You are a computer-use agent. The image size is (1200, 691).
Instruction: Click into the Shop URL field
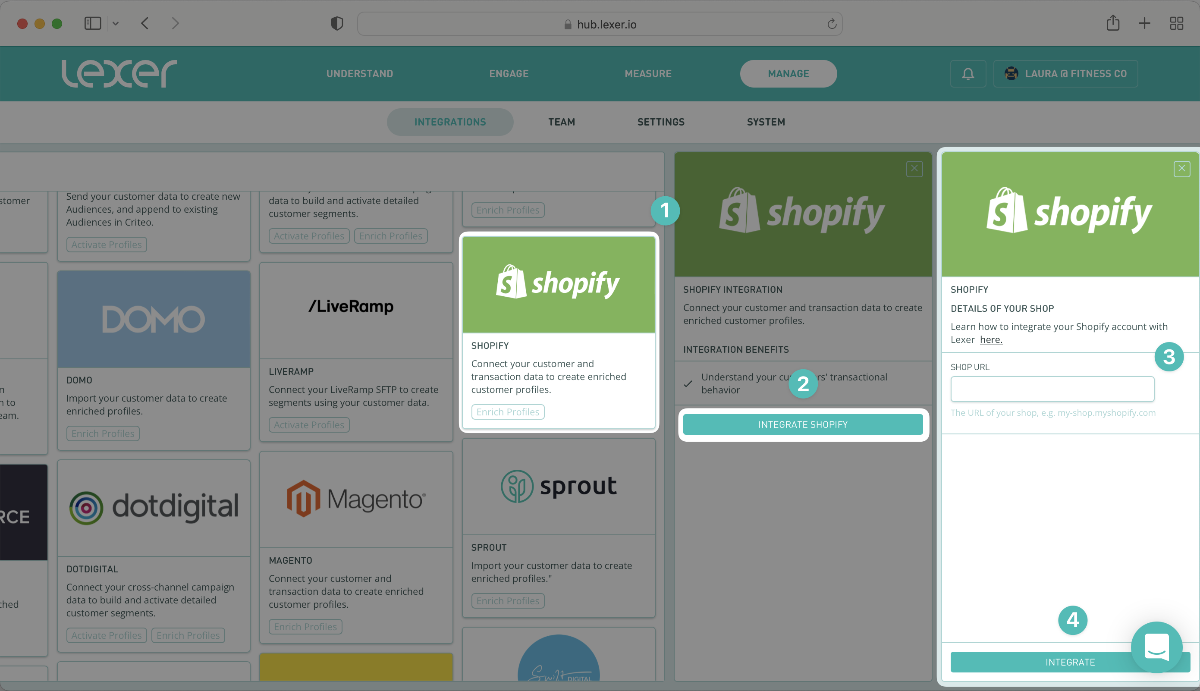coord(1052,389)
